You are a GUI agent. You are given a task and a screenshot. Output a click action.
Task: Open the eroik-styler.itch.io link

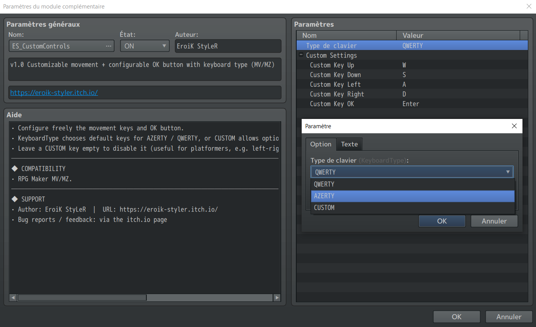(x=54, y=93)
